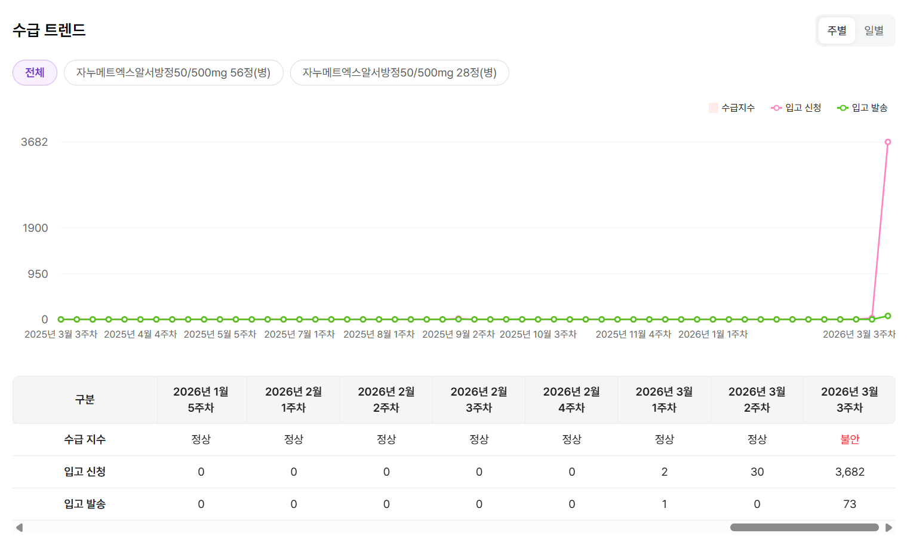The image size is (907, 545).
Task: Switch to the 일별 daily view
Action: click(x=874, y=30)
